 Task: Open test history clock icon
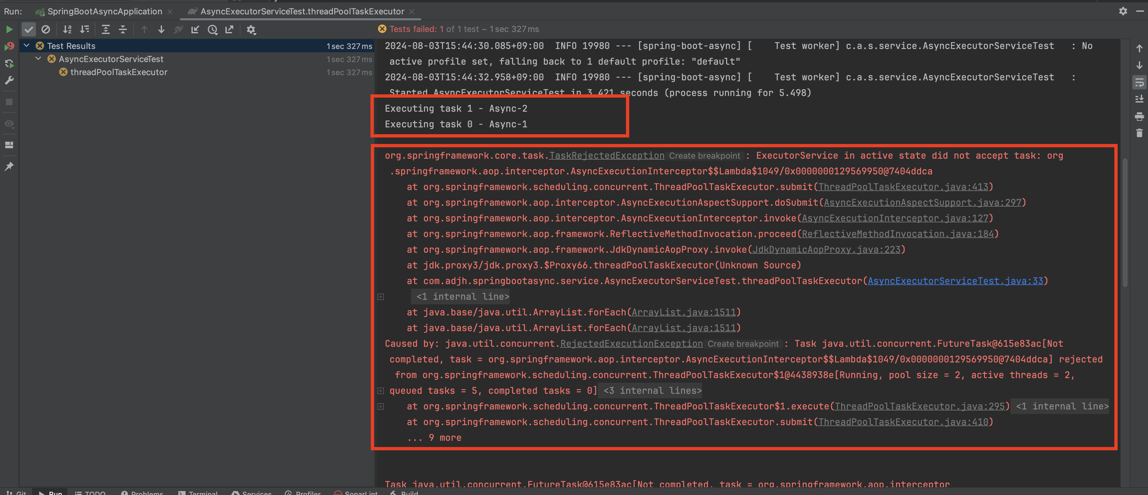click(213, 29)
